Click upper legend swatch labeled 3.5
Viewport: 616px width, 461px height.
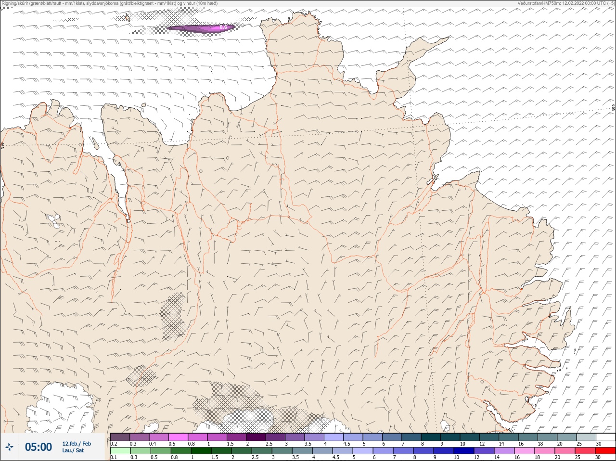point(314,437)
